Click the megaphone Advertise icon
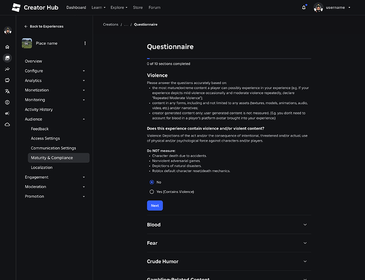Image resolution: width=365 pixels, height=280 pixels. (x=7, y=113)
